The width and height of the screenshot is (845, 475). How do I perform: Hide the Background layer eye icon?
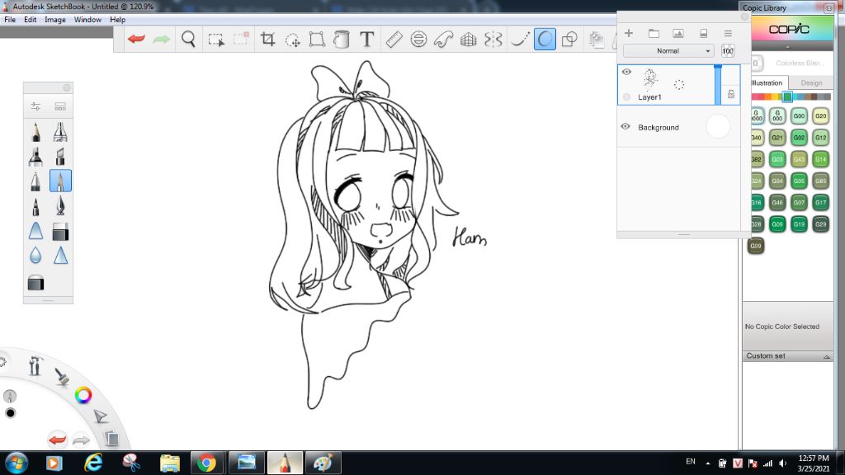pos(625,126)
